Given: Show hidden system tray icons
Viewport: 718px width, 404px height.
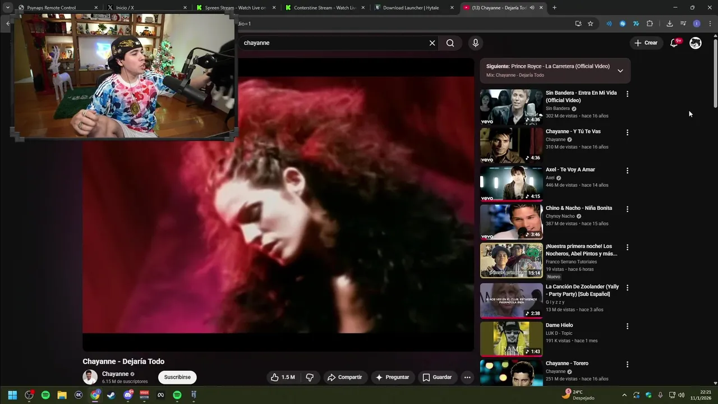Looking at the screenshot, I should pos(624,395).
